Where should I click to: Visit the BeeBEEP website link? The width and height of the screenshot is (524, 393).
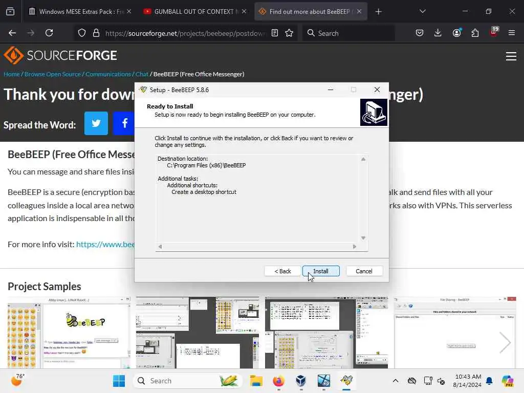(x=105, y=244)
